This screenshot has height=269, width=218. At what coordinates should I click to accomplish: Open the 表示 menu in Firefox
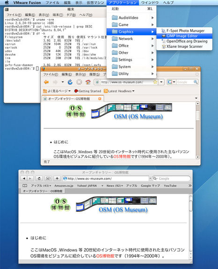80,75
